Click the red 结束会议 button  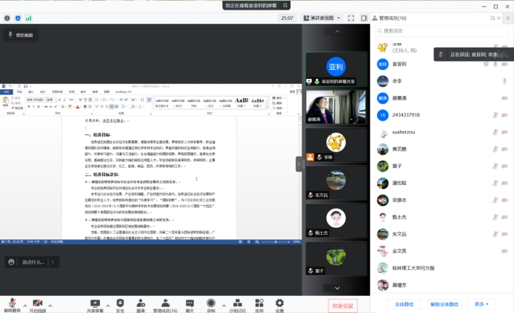coord(343,305)
